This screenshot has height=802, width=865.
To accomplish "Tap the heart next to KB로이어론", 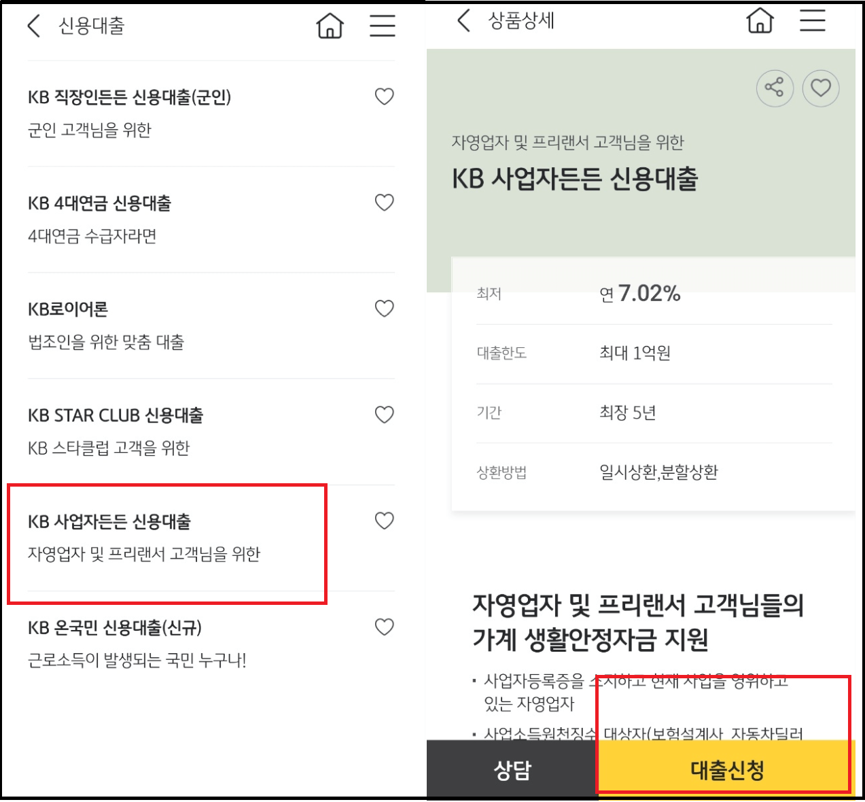I will [384, 309].
